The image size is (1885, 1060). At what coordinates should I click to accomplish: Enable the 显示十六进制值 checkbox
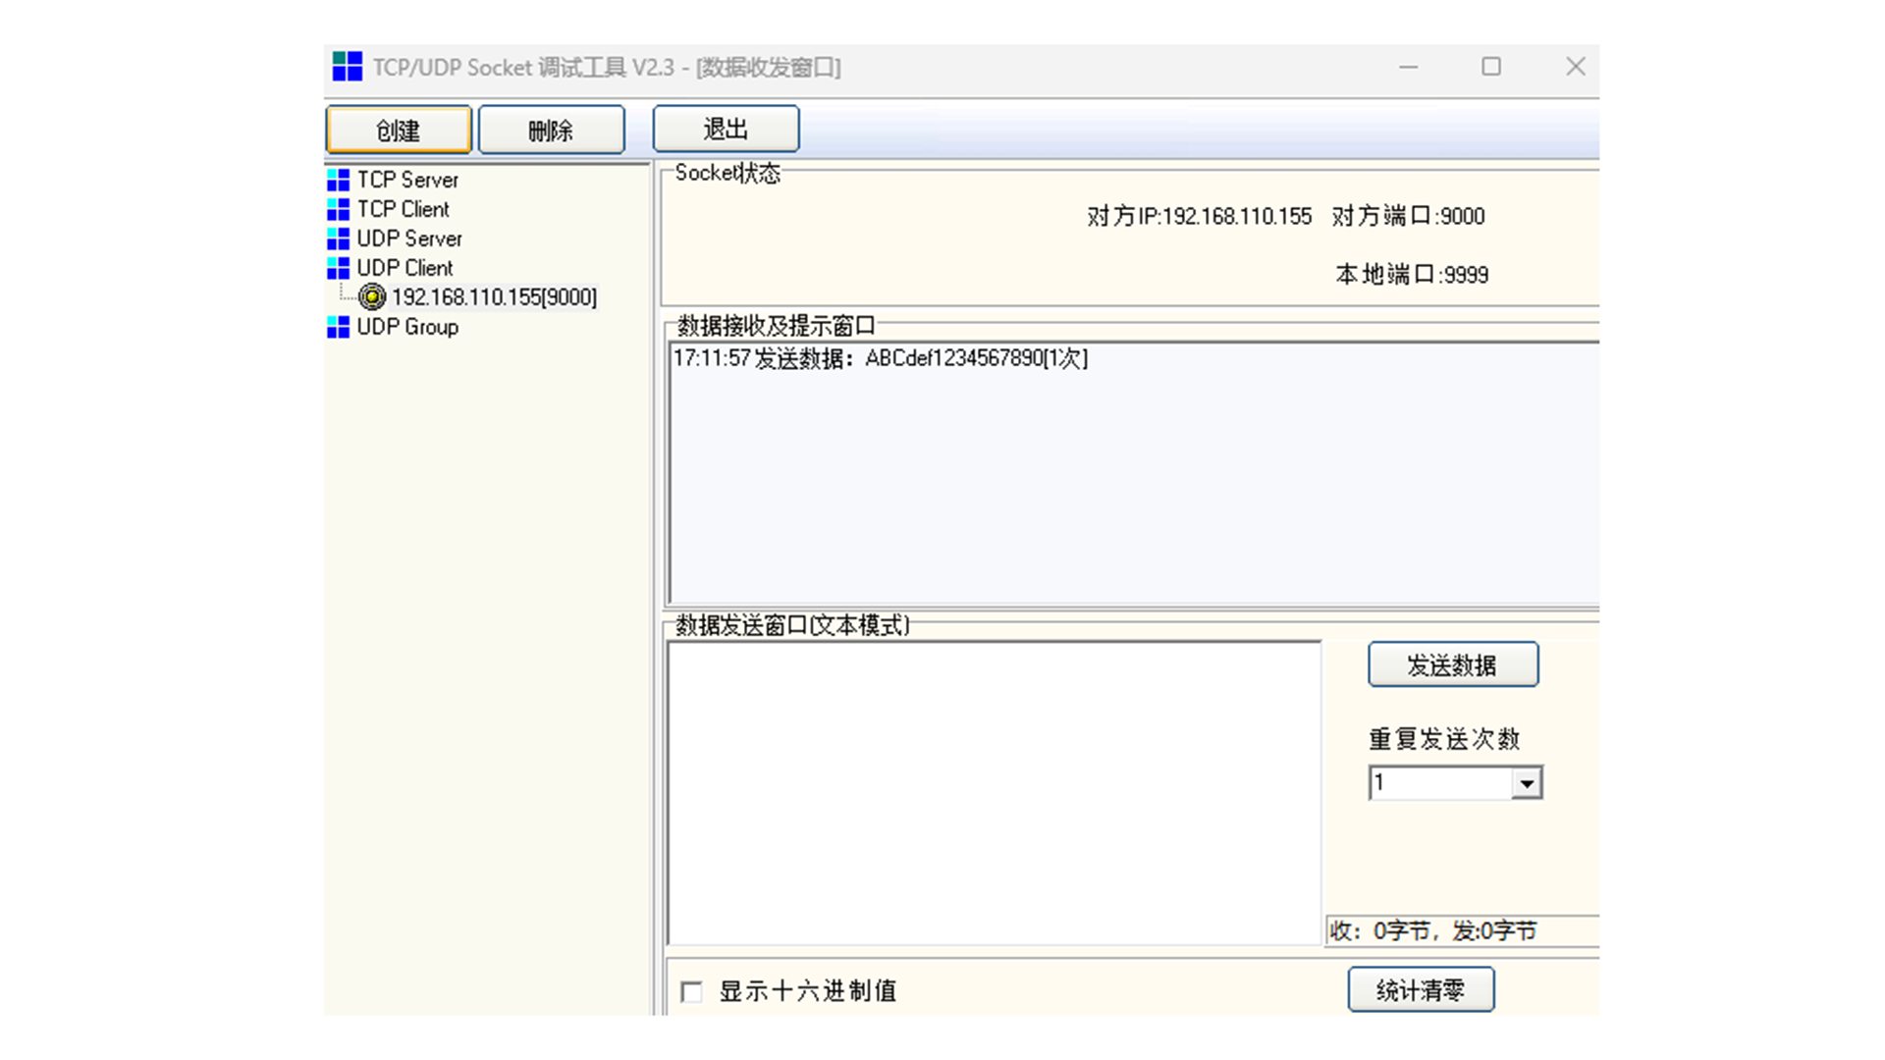[x=692, y=991]
